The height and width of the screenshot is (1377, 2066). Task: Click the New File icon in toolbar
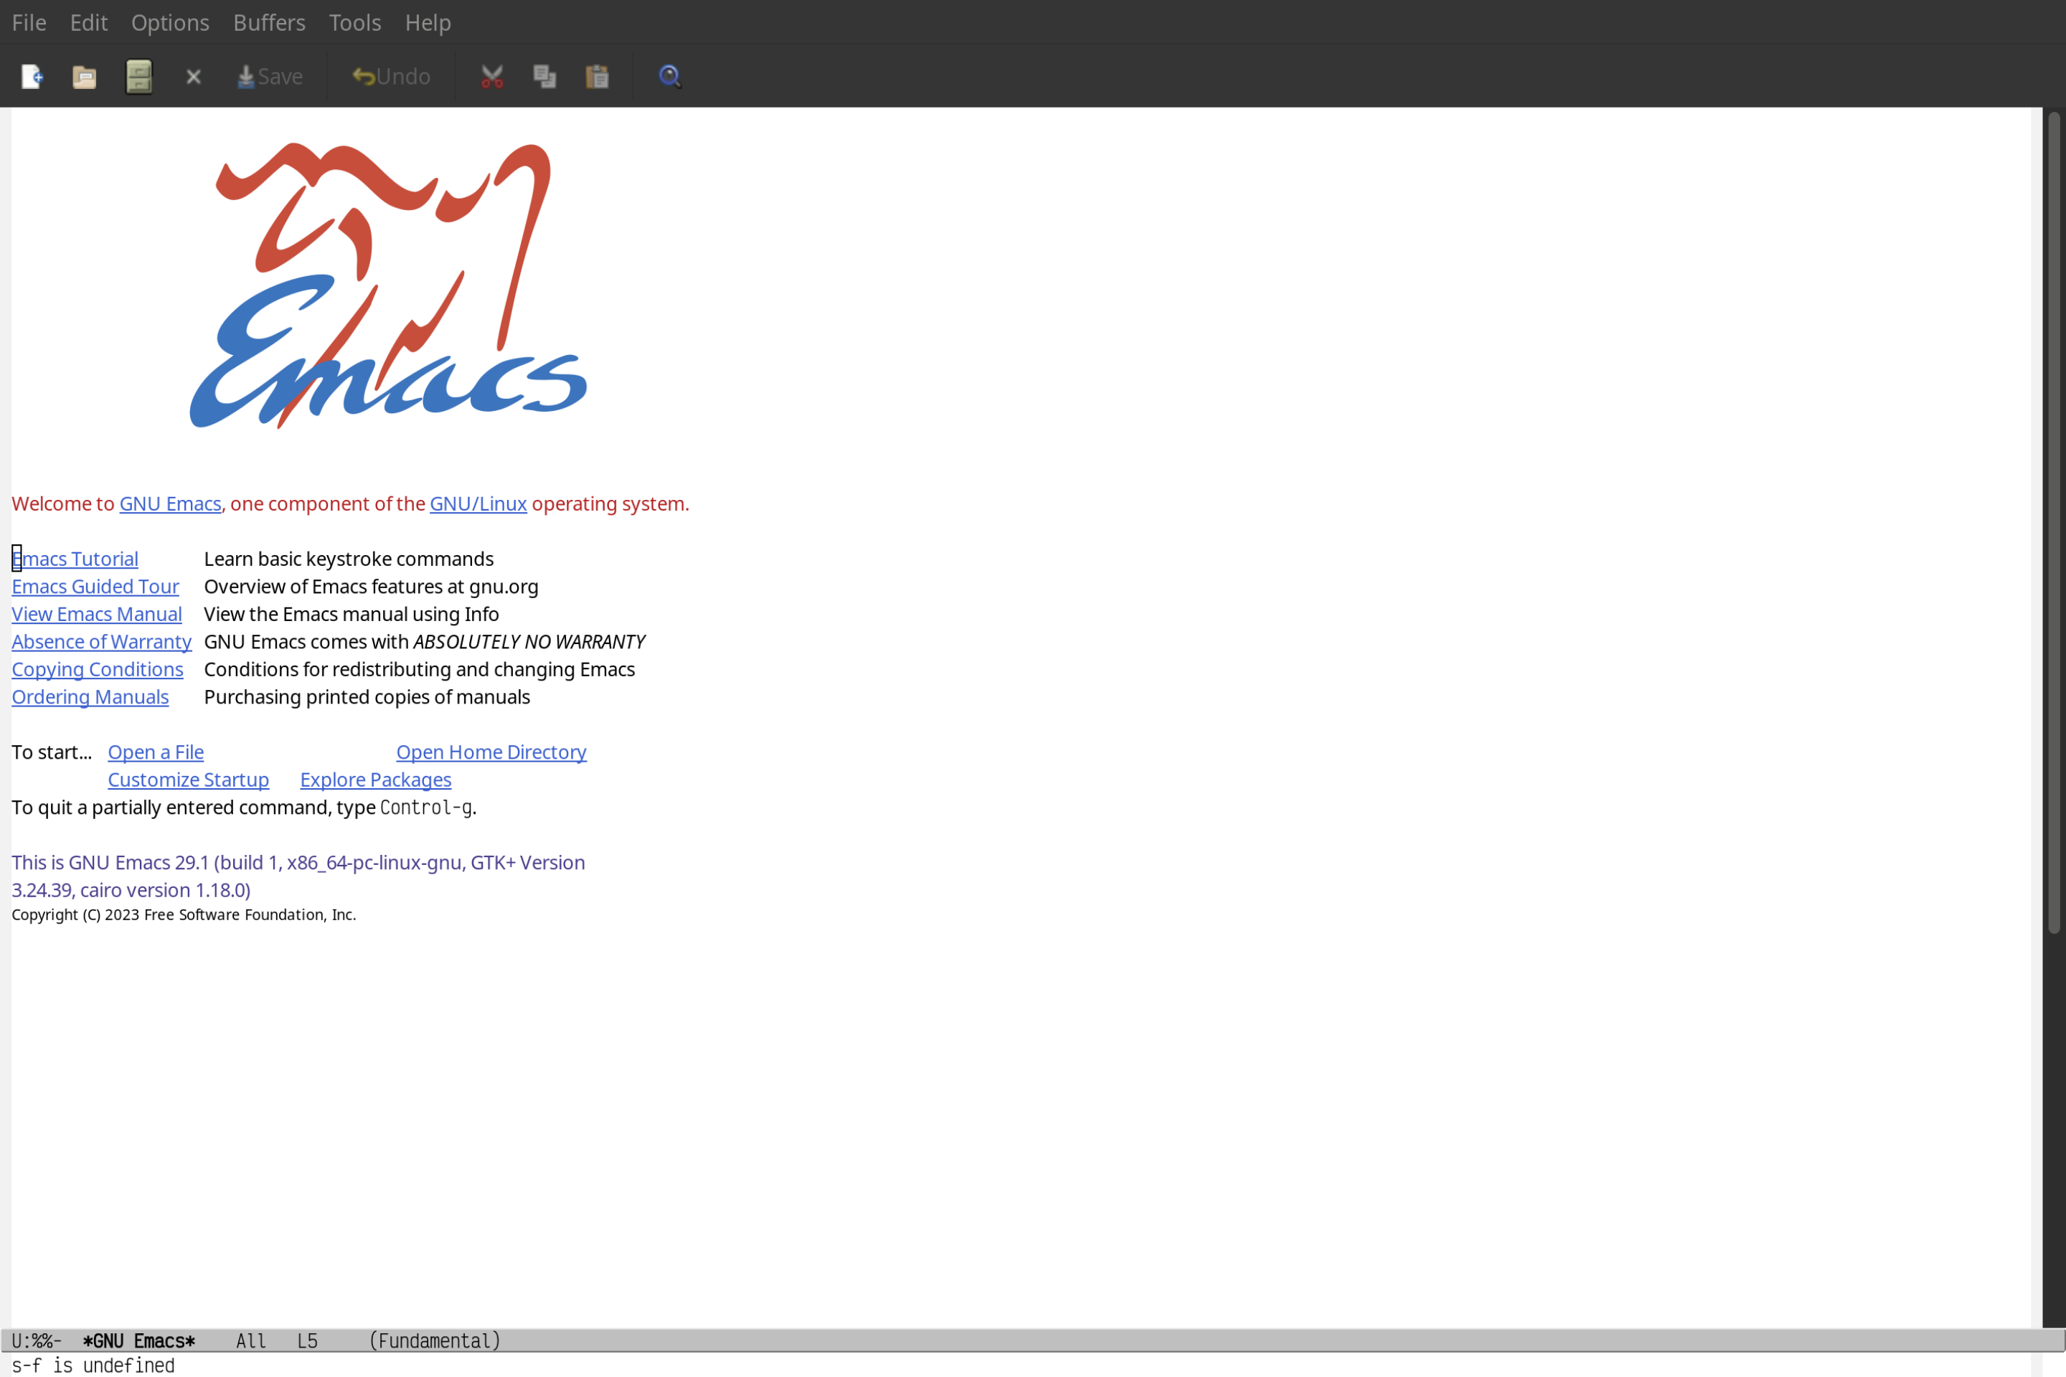31,75
